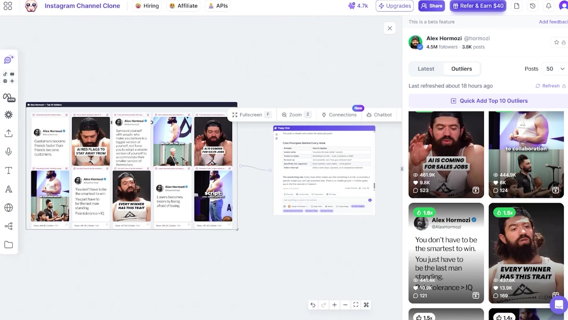This screenshot has height=320, width=568.
Task: Undo the last canvas action
Action: 313,305
